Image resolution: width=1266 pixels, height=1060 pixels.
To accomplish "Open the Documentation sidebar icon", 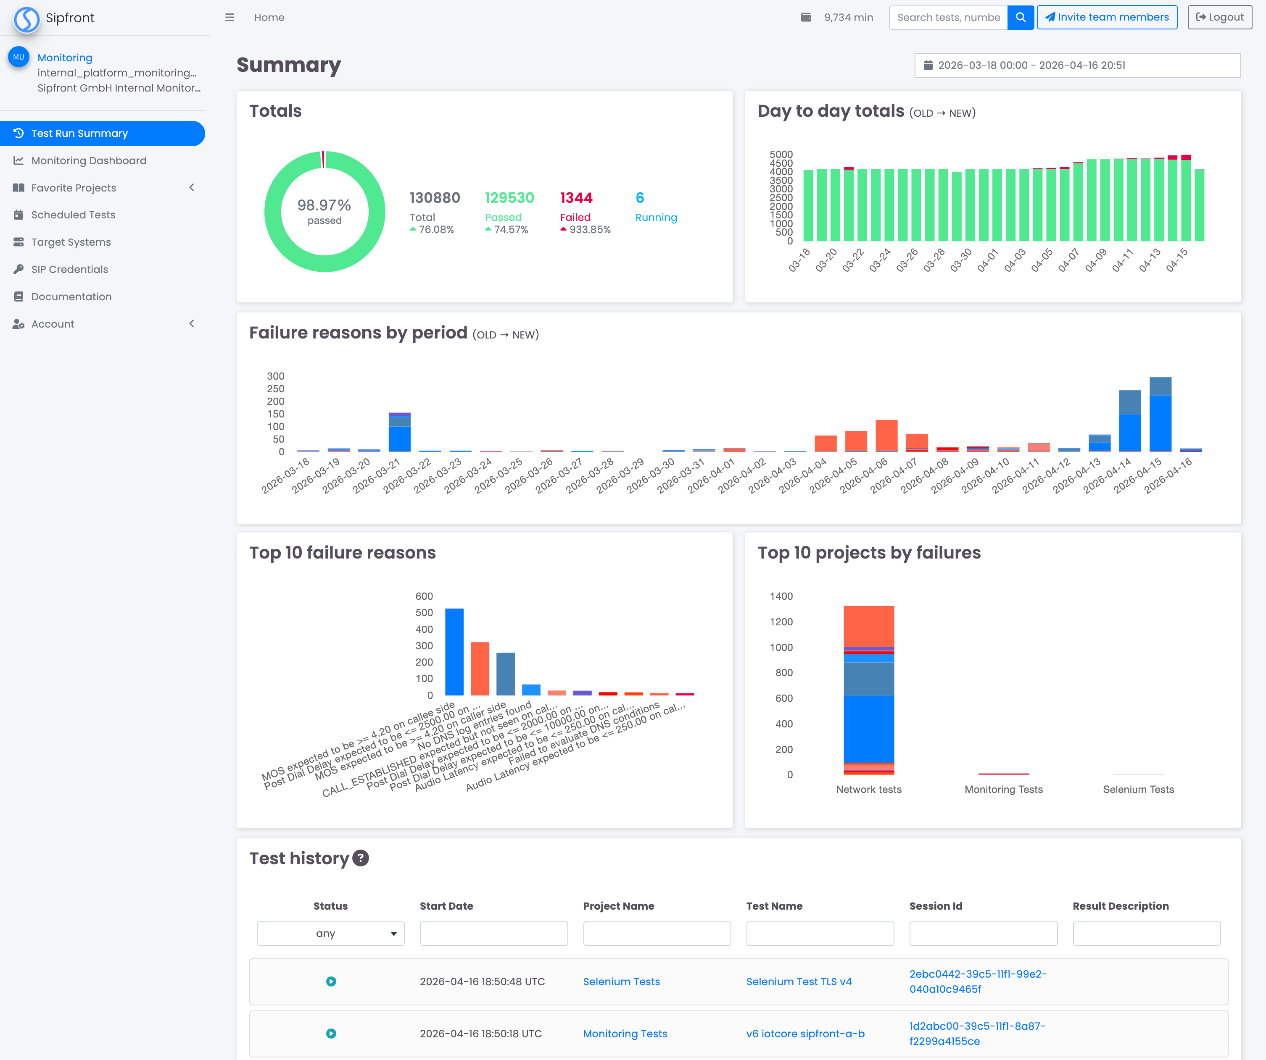I will (18, 296).
